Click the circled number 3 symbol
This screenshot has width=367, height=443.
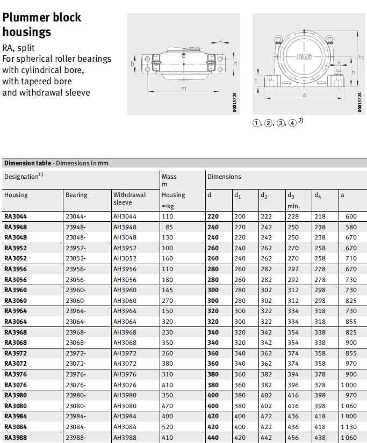[x=280, y=124]
